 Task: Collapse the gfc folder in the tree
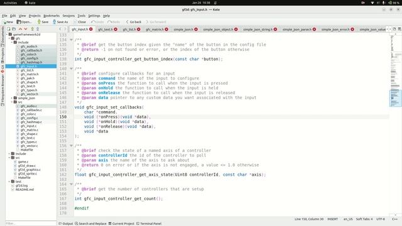pyautogui.click(x=9, y=38)
